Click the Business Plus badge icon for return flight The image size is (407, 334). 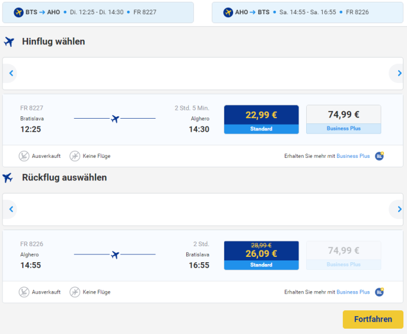click(379, 292)
